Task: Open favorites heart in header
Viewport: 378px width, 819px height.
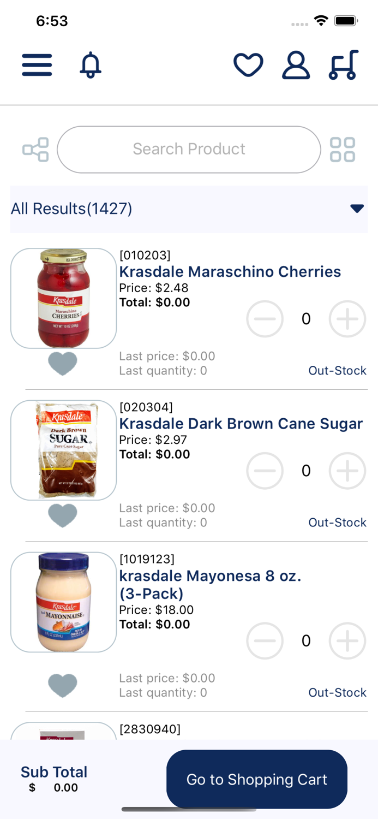Action: [248, 66]
